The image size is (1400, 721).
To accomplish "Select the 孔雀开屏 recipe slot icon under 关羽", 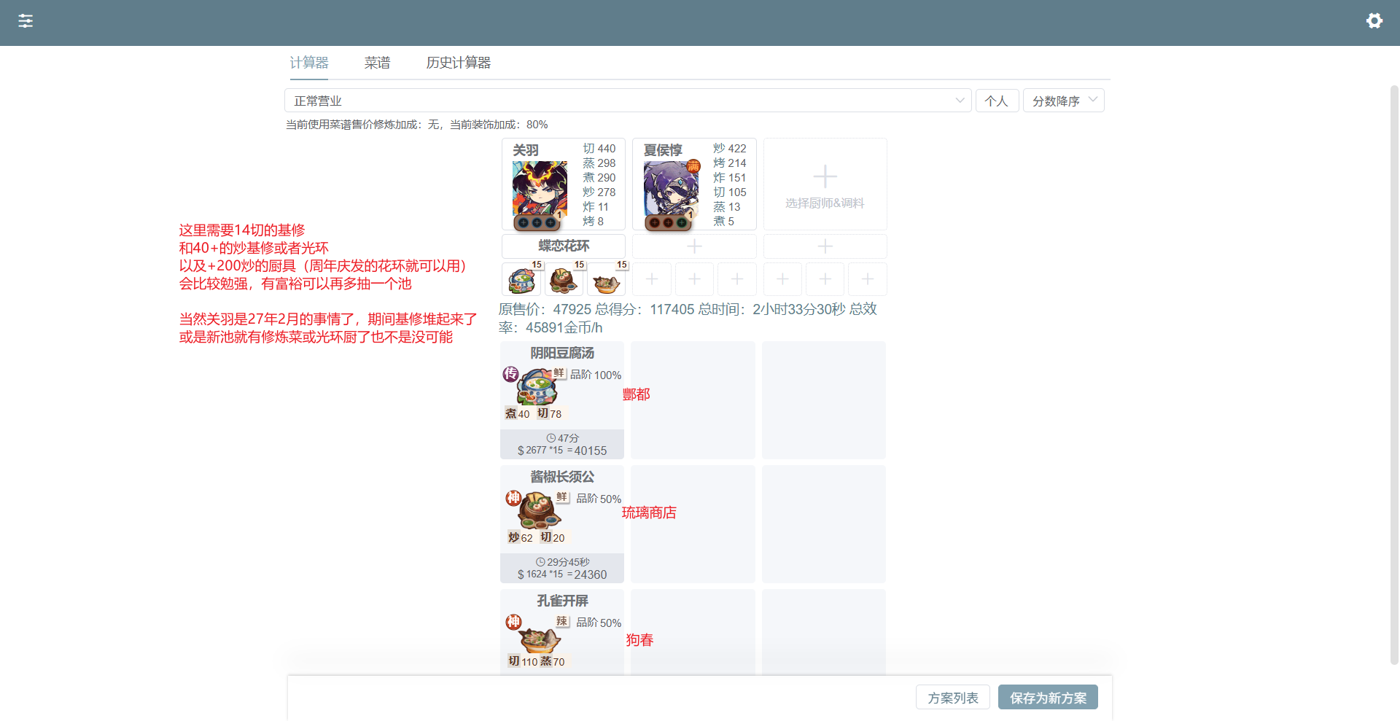I will (606, 279).
